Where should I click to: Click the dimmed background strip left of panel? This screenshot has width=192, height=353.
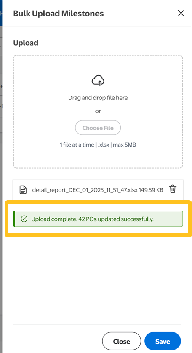coord(1,202)
